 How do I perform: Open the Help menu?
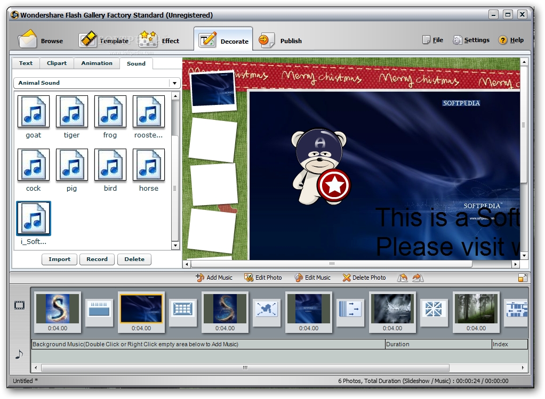click(x=511, y=40)
